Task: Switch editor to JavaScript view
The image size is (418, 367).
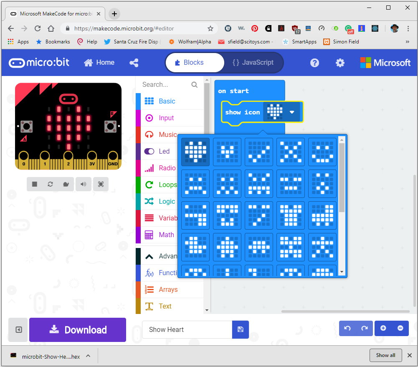Action: [x=253, y=63]
